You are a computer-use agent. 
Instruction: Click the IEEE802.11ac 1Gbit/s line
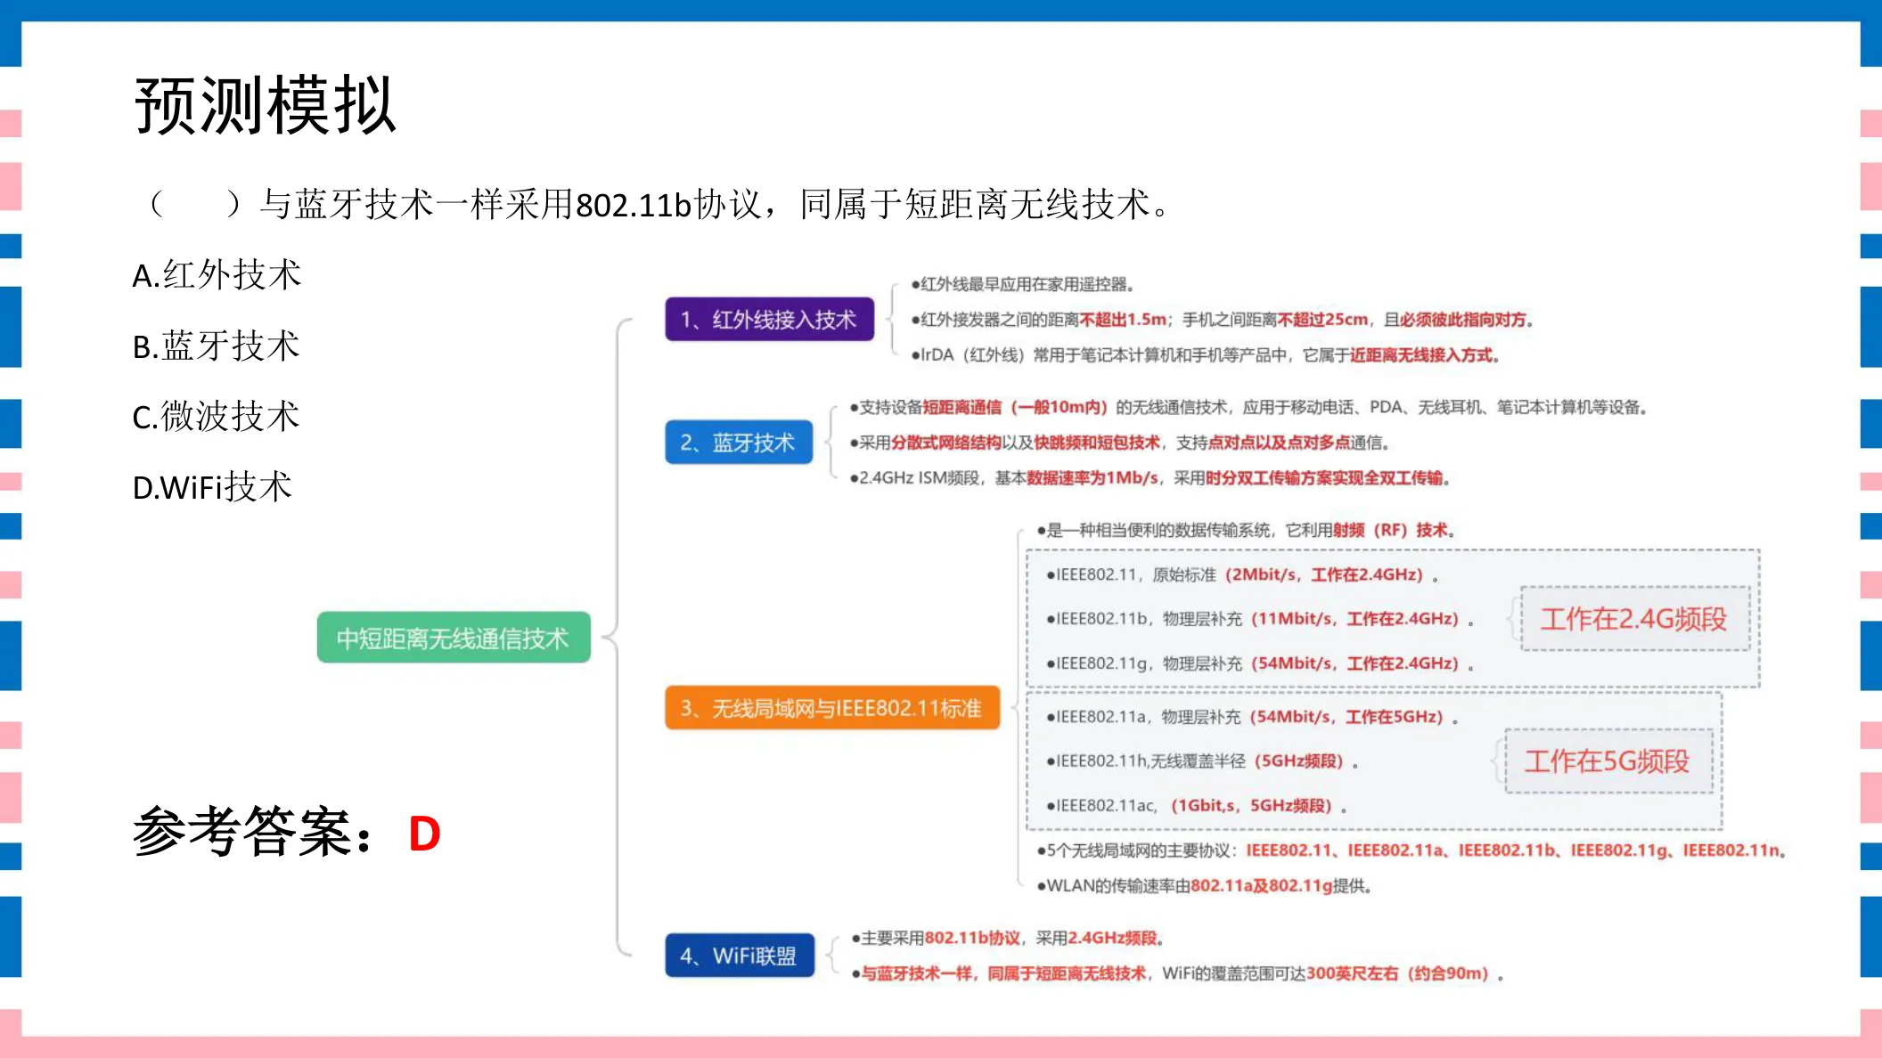point(1197,806)
